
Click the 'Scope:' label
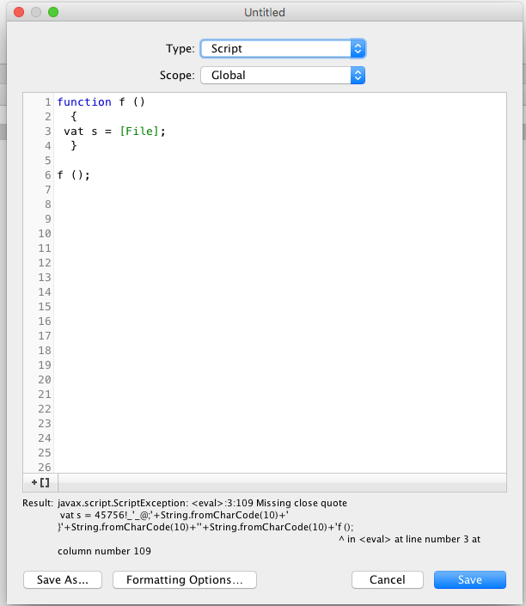pyautogui.click(x=177, y=75)
